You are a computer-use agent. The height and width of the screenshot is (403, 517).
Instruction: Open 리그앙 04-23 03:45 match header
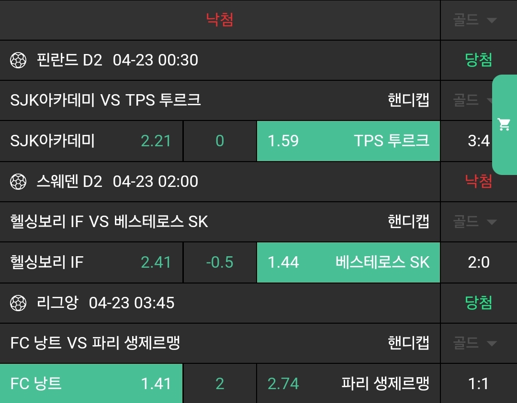(x=105, y=303)
